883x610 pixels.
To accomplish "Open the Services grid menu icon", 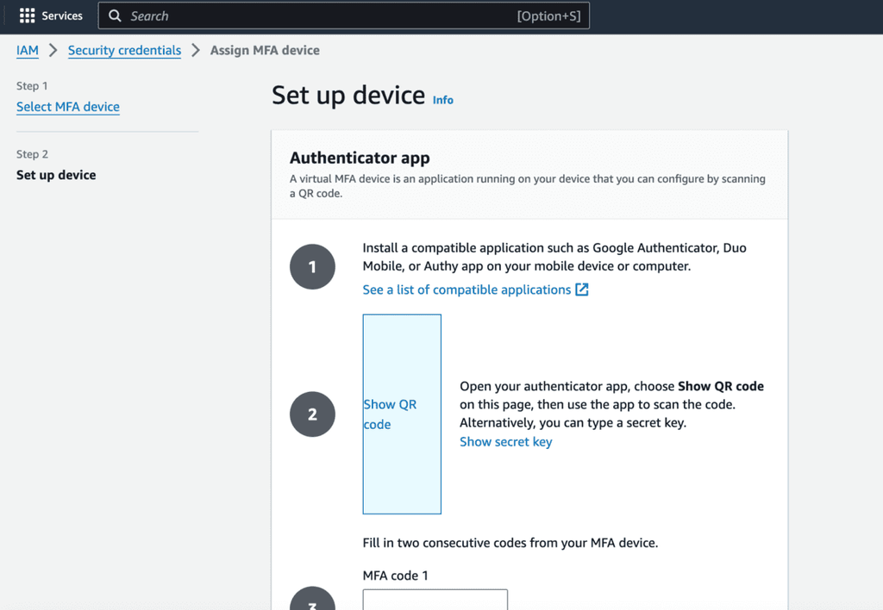I will [x=27, y=16].
